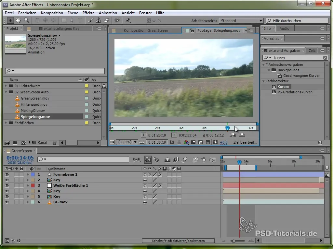
Task: Hide the BG.mov layer
Action: [7, 202]
